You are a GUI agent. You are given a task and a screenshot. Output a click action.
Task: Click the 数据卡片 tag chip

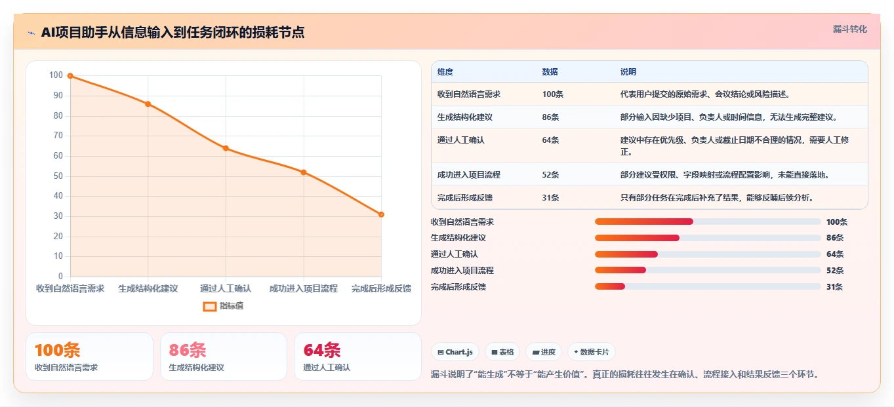pyautogui.click(x=591, y=352)
